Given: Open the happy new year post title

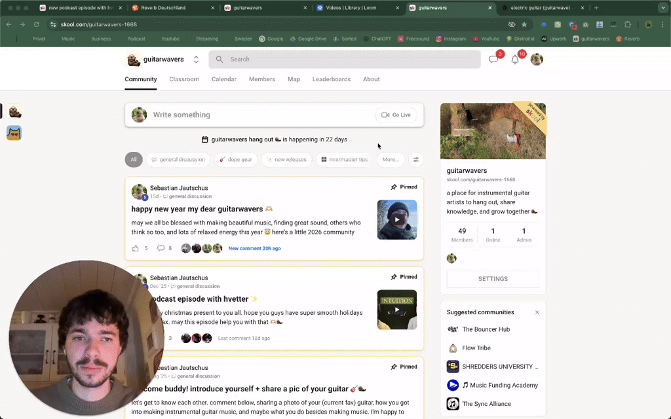Looking at the screenshot, I should [x=202, y=209].
